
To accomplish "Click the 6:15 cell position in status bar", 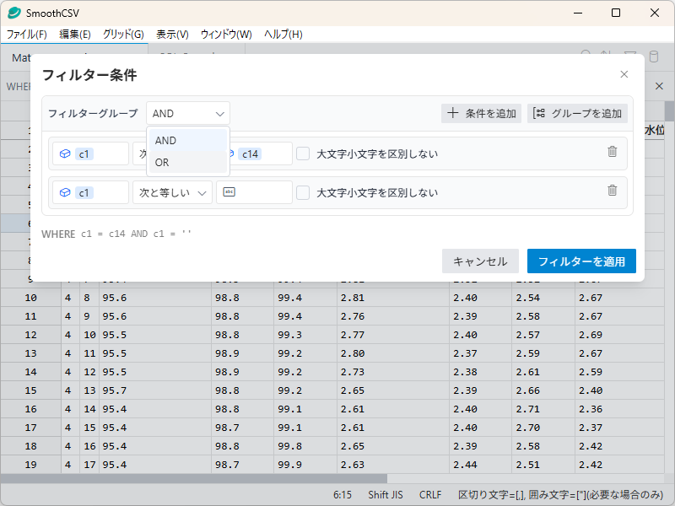I will [x=343, y=495].
